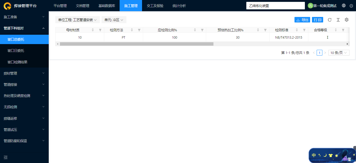Click the 导出 export button

302,20
